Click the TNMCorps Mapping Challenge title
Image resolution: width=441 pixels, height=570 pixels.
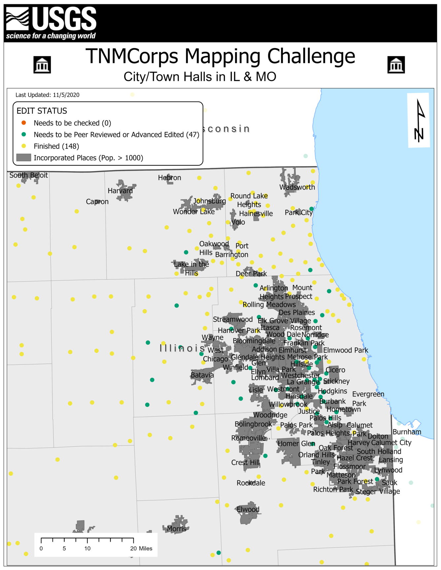(x=220, y=56)
